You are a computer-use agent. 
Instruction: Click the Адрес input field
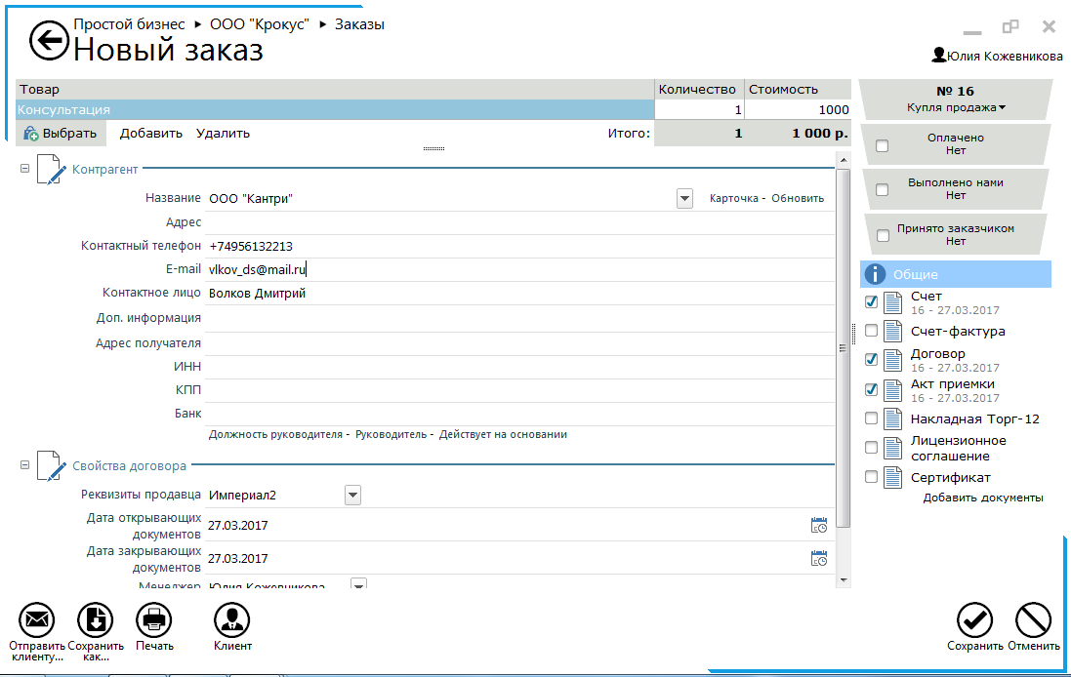pos(519,222)
